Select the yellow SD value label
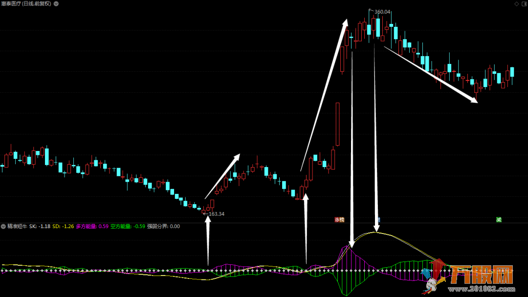This screenshot has width=528, height=297. (x=63, y=226)
